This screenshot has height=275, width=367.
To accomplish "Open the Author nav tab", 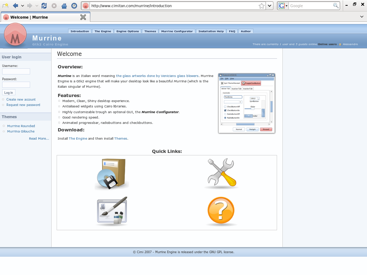I will (246, 31).
